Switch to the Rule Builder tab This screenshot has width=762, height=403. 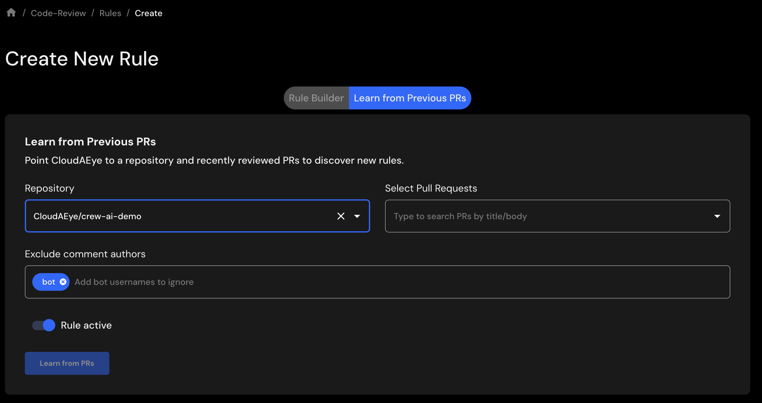[x=316, y=98]
